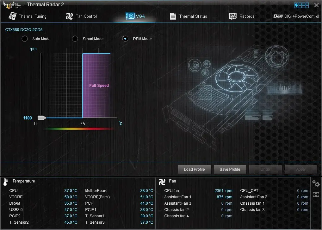Click the Fan panel heading text
The height and width of the screenshot is (230, 322).
coord(172,181)
